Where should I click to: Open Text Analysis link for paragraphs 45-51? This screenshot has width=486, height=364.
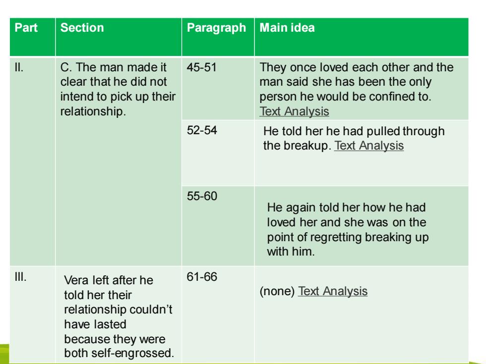coord(294,111)
